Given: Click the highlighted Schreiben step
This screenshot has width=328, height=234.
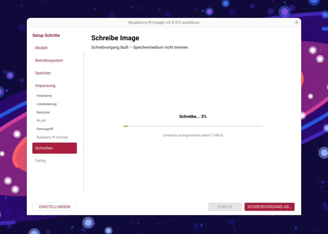Looking at the screenshot, I should [x=54, y=148].
